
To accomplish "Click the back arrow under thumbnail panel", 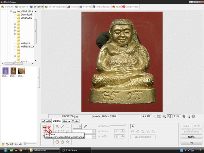I will [16, 144].
